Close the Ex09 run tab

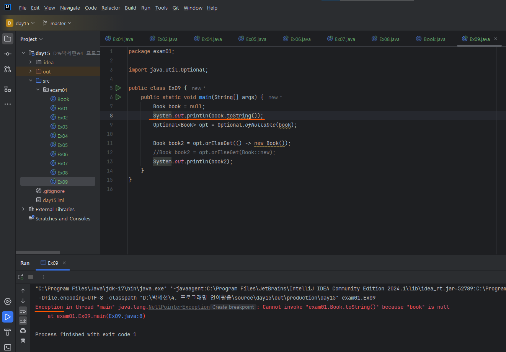64,263
